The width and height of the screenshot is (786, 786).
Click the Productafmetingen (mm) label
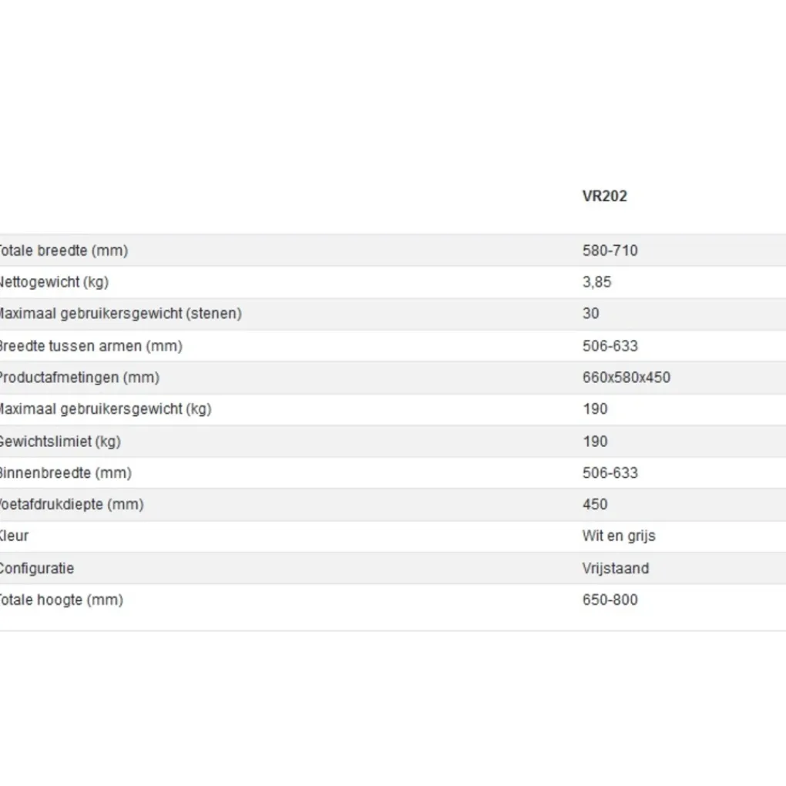pyautogui.click(x=79, y=378)
